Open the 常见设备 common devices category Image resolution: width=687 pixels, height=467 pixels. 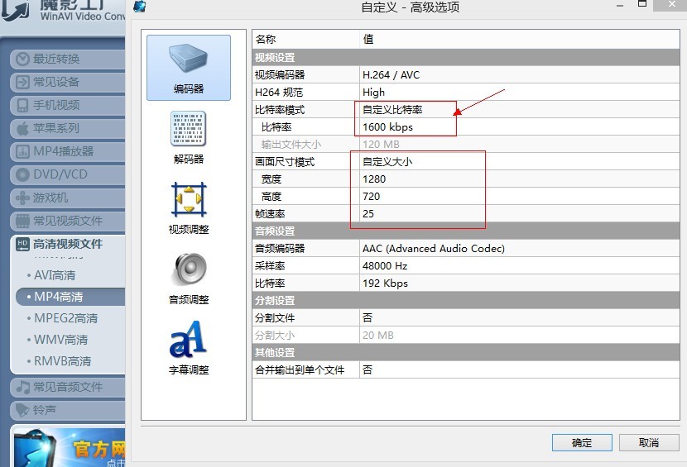(x=66, y=83)
